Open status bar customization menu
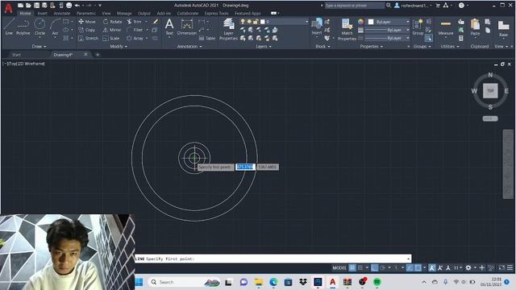516x290 pixels. pos(510,268)
